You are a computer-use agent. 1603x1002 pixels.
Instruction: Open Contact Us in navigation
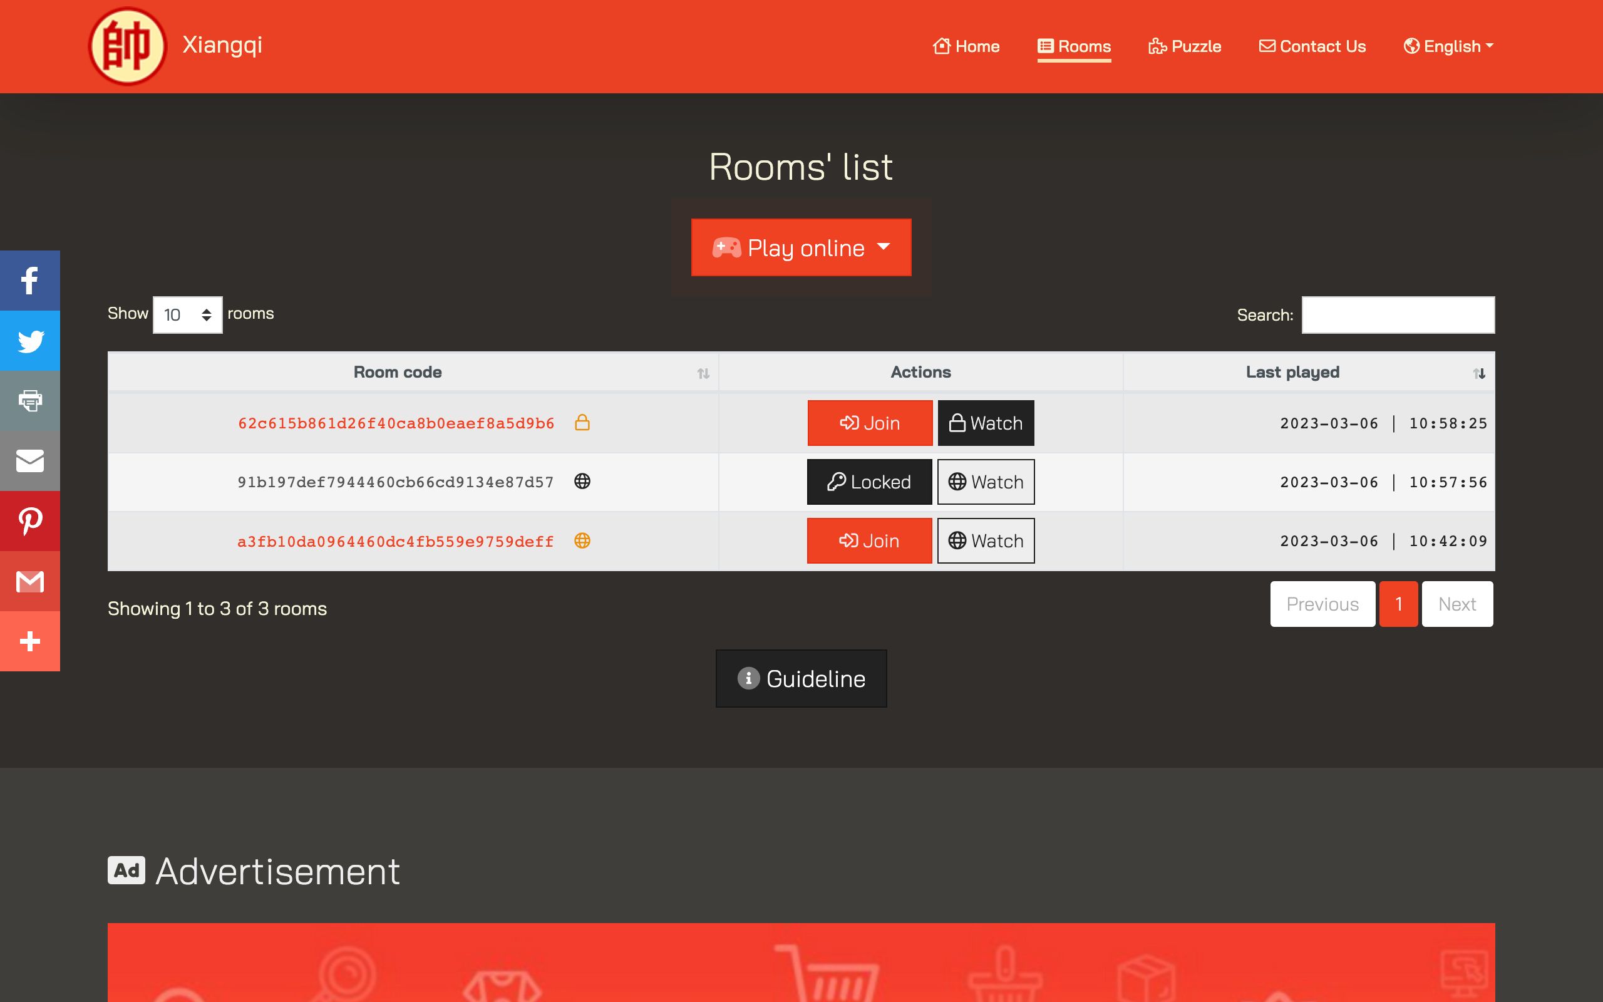pos(1312,46)
